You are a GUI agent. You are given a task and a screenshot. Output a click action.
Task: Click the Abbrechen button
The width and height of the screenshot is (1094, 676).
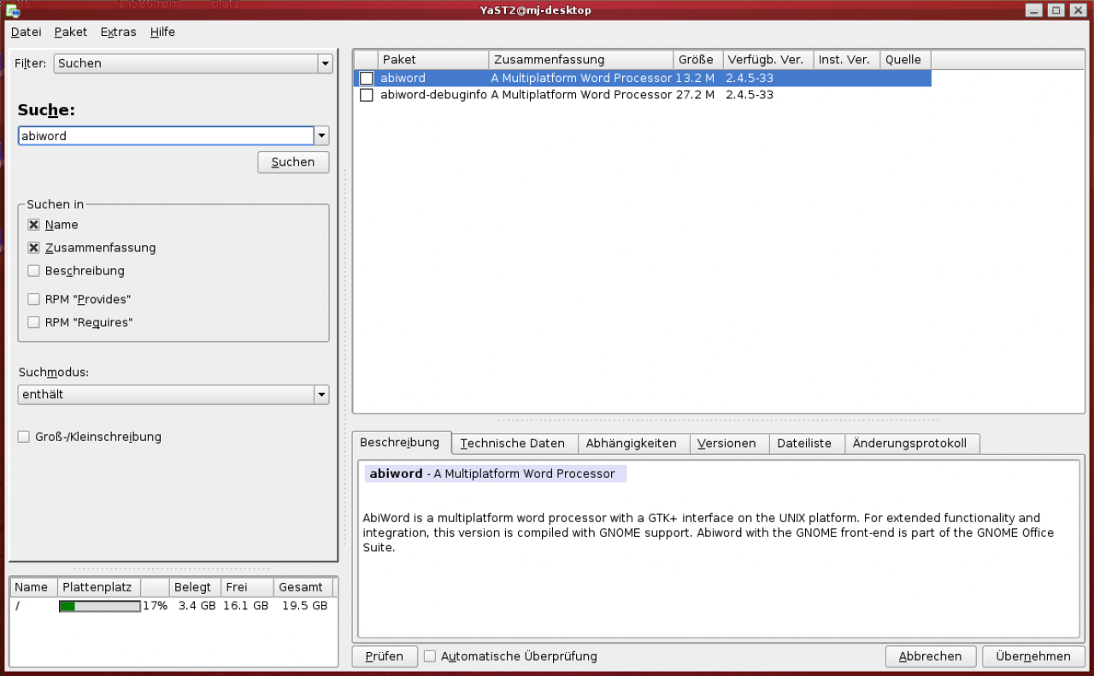pos(931,656)
